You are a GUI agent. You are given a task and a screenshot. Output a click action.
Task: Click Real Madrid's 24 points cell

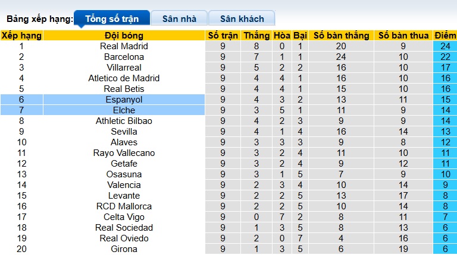pos(445,46)
